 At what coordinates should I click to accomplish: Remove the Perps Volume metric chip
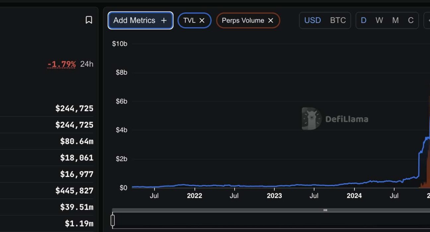271,21
